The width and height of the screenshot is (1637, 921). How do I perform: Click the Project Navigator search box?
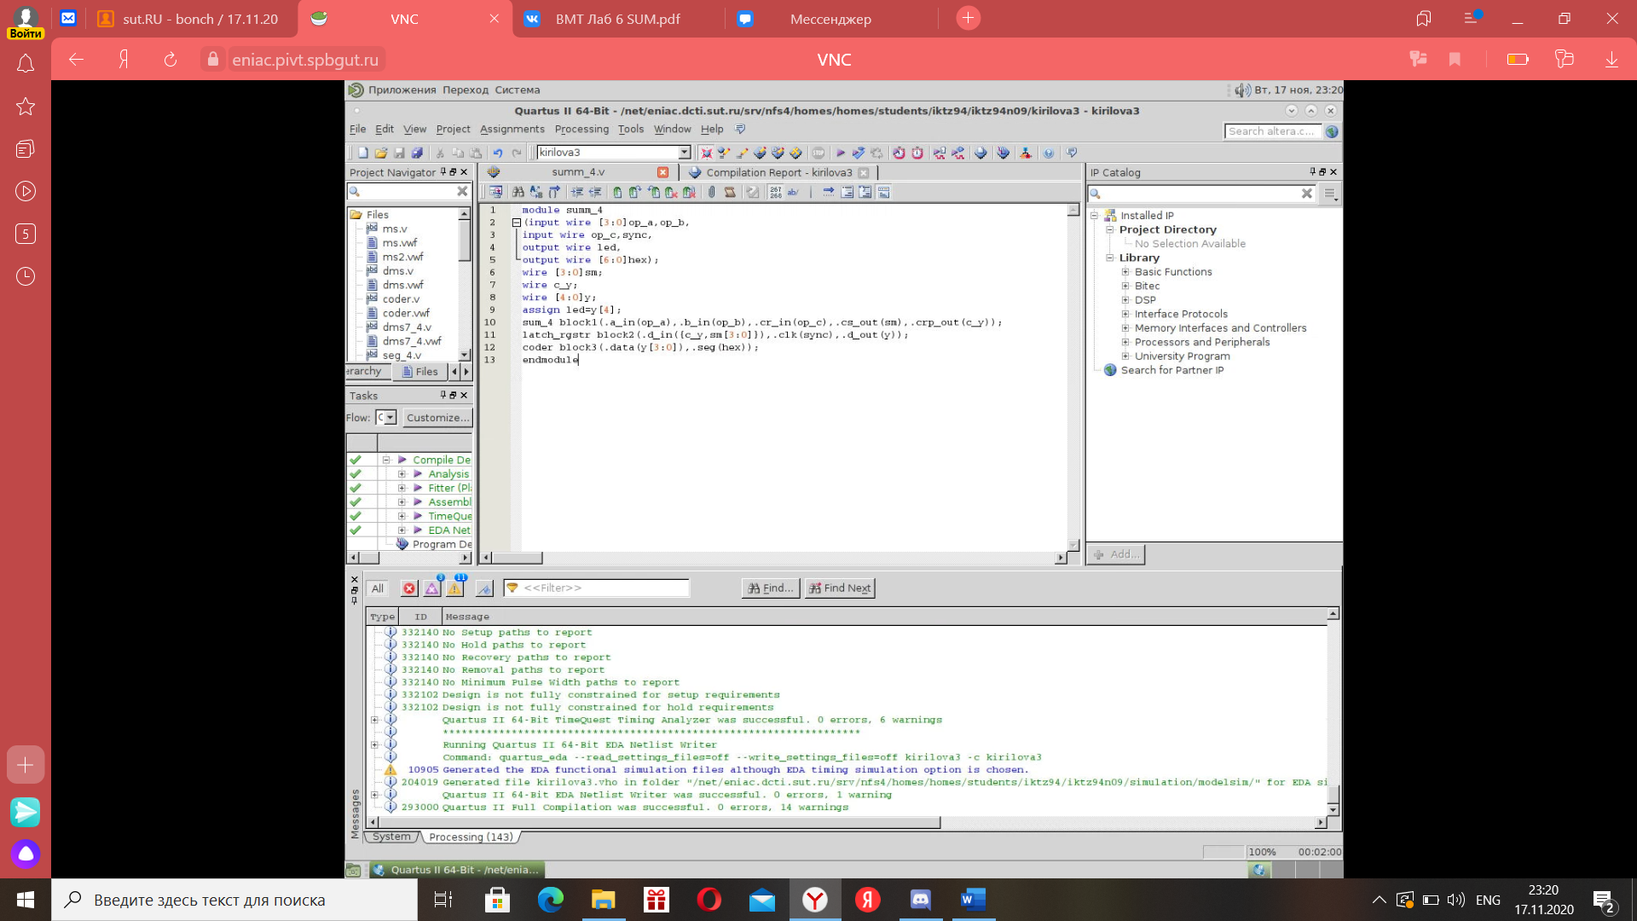pos(408,193)
